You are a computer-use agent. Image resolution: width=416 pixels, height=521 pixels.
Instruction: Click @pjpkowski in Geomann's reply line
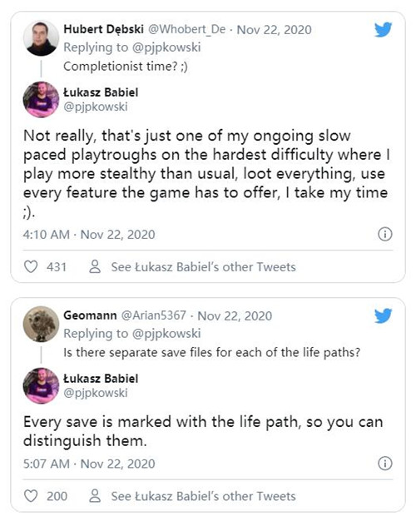pyautogui.click(x=166, y=334)
